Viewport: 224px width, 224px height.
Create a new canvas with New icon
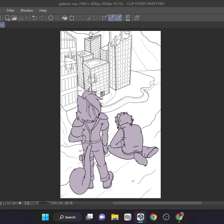(x=7, y=18)
